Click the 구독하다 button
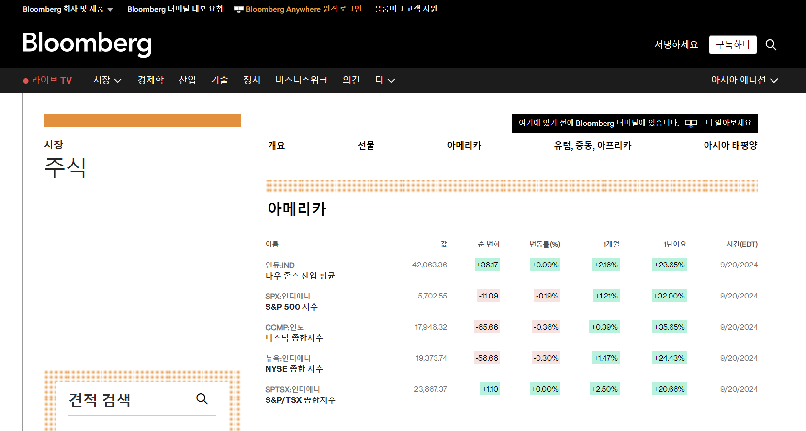This screenshot has width=806, height=431. [x=733, y=45]
